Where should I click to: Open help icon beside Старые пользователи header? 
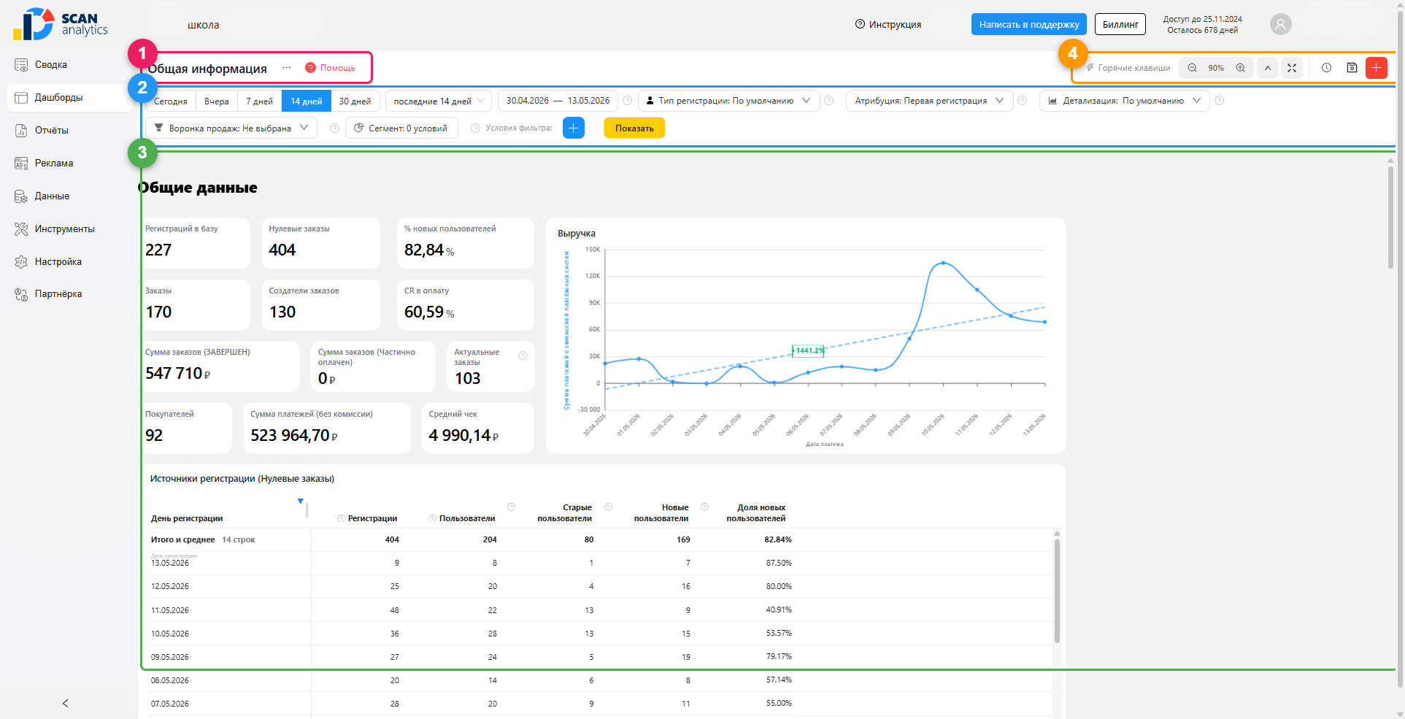511,507
